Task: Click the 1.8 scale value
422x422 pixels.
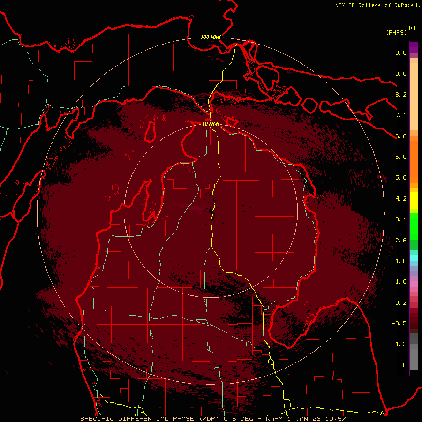Action: (401, 261)
